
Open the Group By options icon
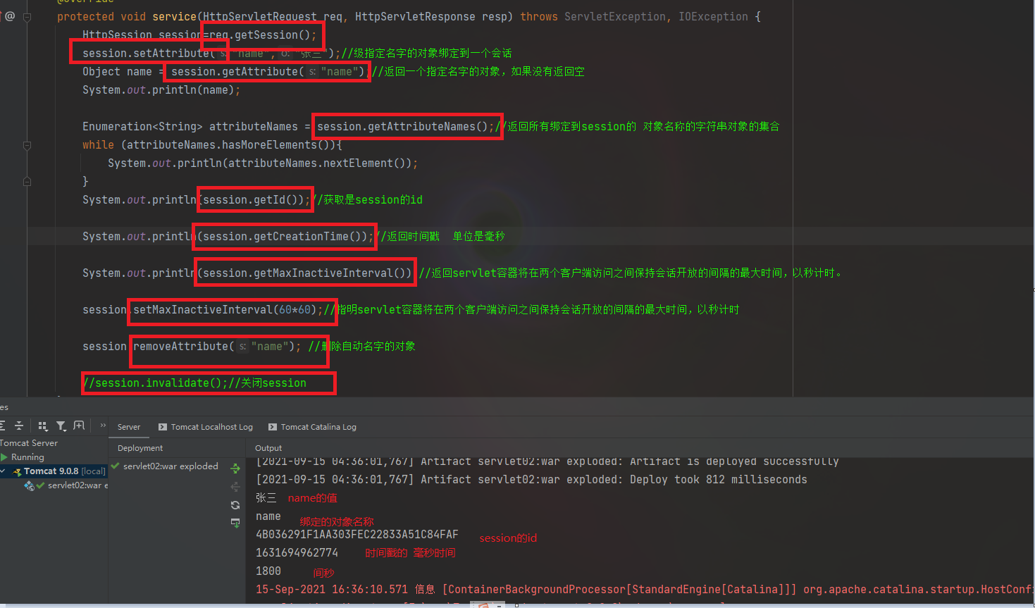tap(42, 426)
